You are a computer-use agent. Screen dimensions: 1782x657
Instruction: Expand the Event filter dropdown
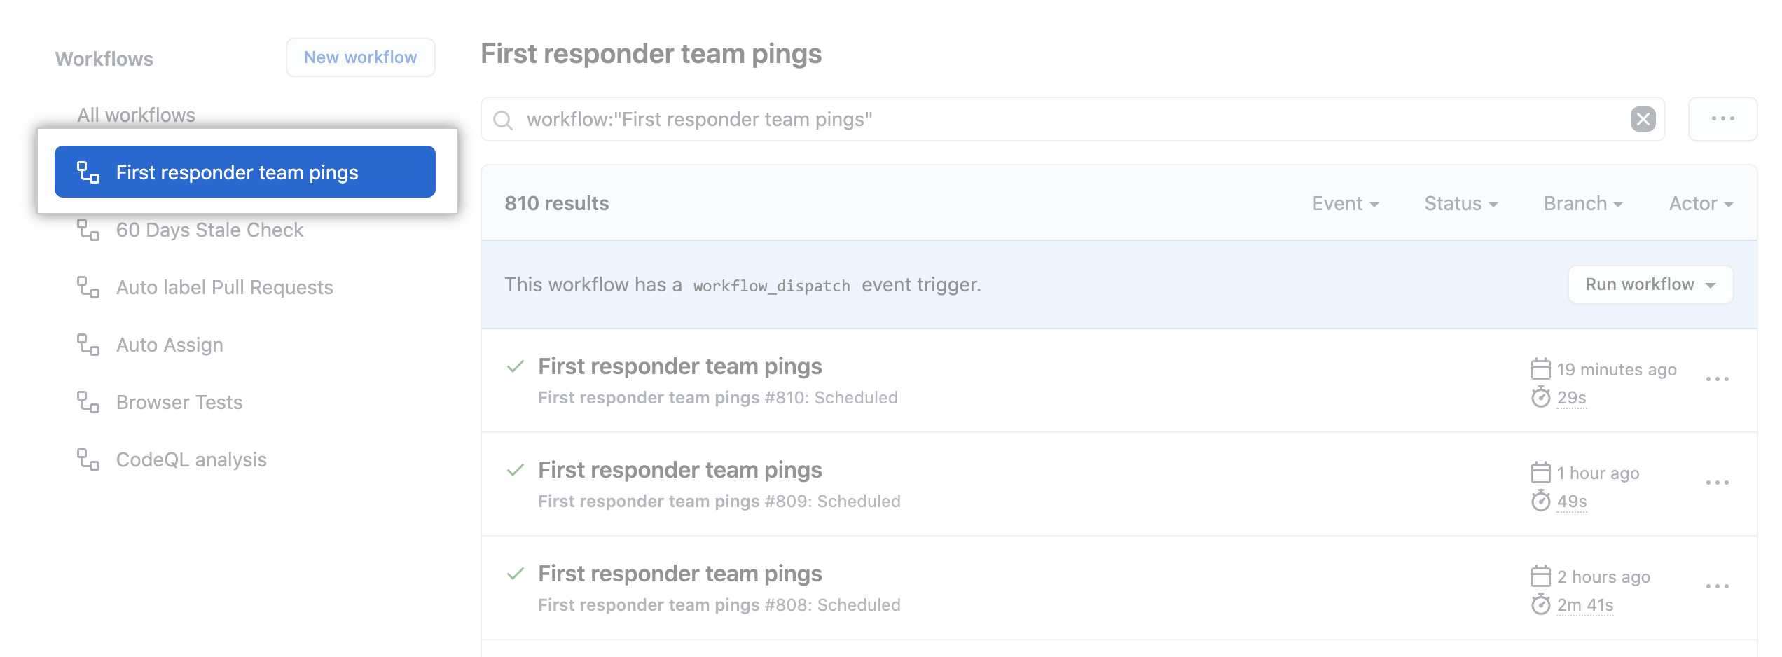coord(1346,203)
